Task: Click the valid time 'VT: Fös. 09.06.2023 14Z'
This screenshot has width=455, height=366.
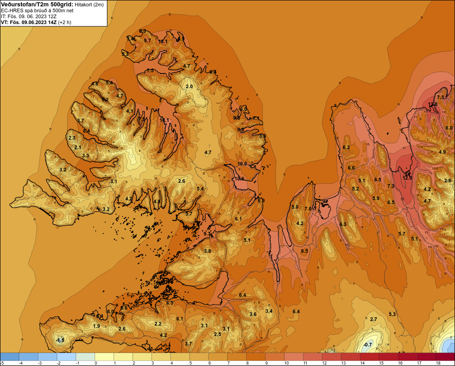Action: click(x=29, y=22)
